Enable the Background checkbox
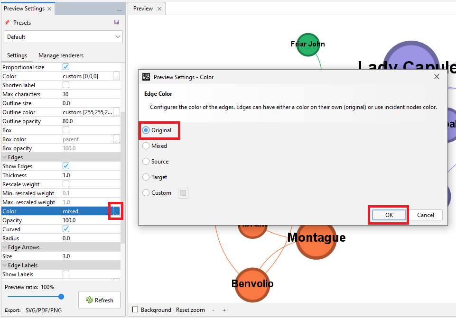Screen dimensions: 456x318 click(135, 310)
